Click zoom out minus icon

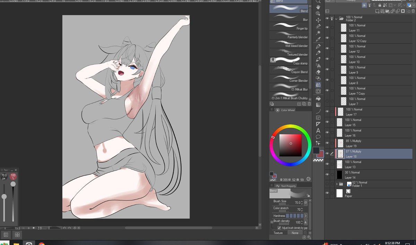(23, 228)
